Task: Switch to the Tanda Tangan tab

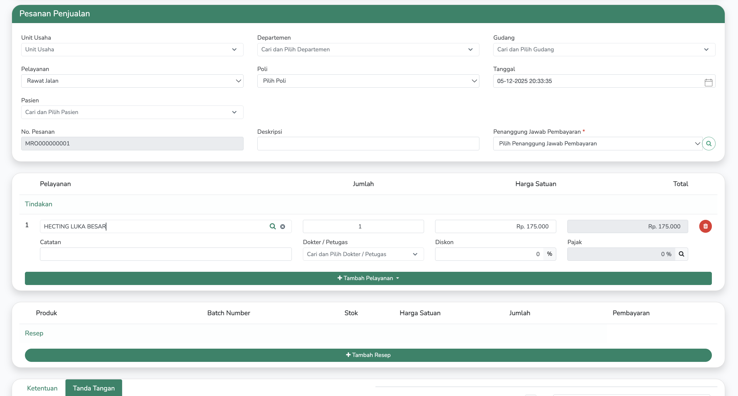Action: tap(93, 388)
